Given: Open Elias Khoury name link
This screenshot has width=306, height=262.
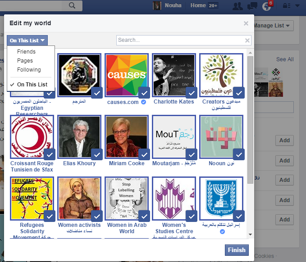Looking at the screenshot, I should click(79, 163).
